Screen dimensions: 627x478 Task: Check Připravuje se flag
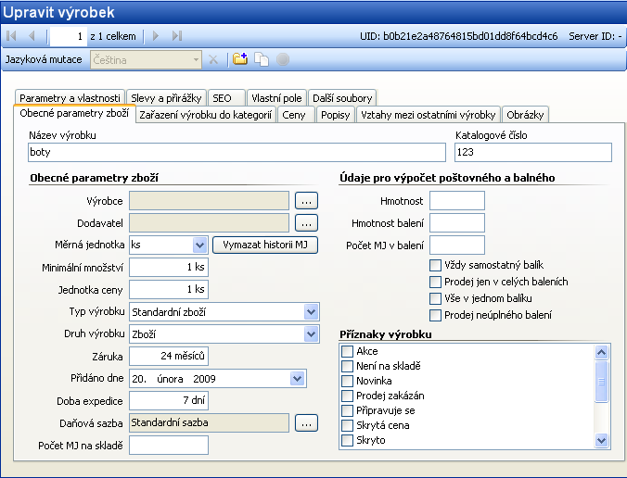click(348, 410)
